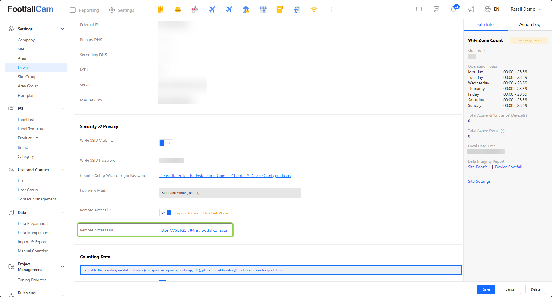552x297 pixels.
Task: Click the three-dot more modules icon
Action: [x=331, y=10]
